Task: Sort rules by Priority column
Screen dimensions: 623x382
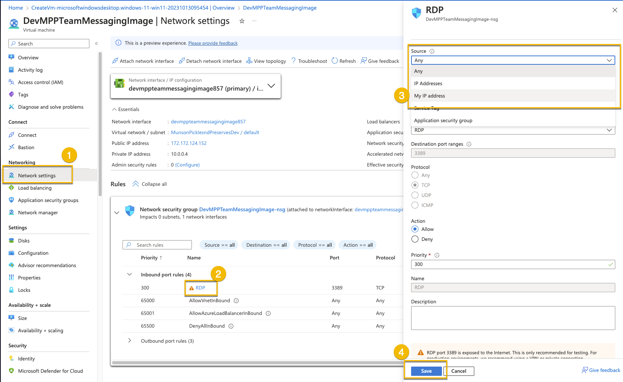Action: pos(151,258)
